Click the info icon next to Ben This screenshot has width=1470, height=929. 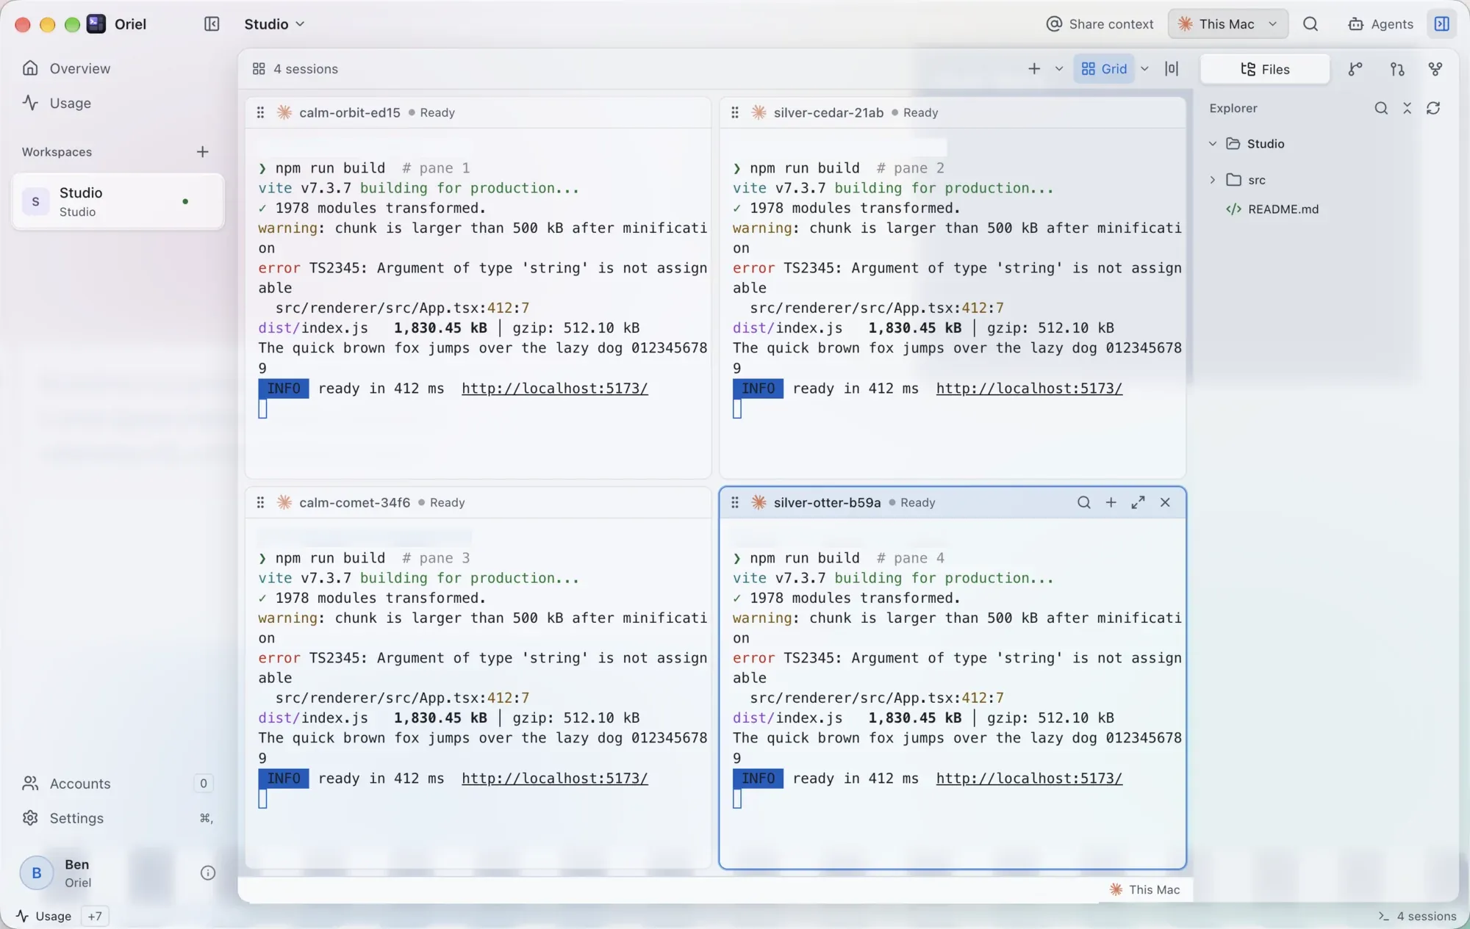pyautogui.click(x=208, y=873)
